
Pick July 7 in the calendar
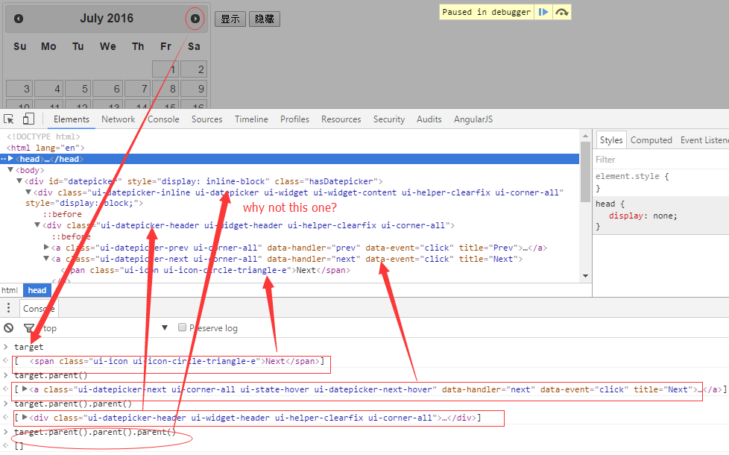coord(137,89)
